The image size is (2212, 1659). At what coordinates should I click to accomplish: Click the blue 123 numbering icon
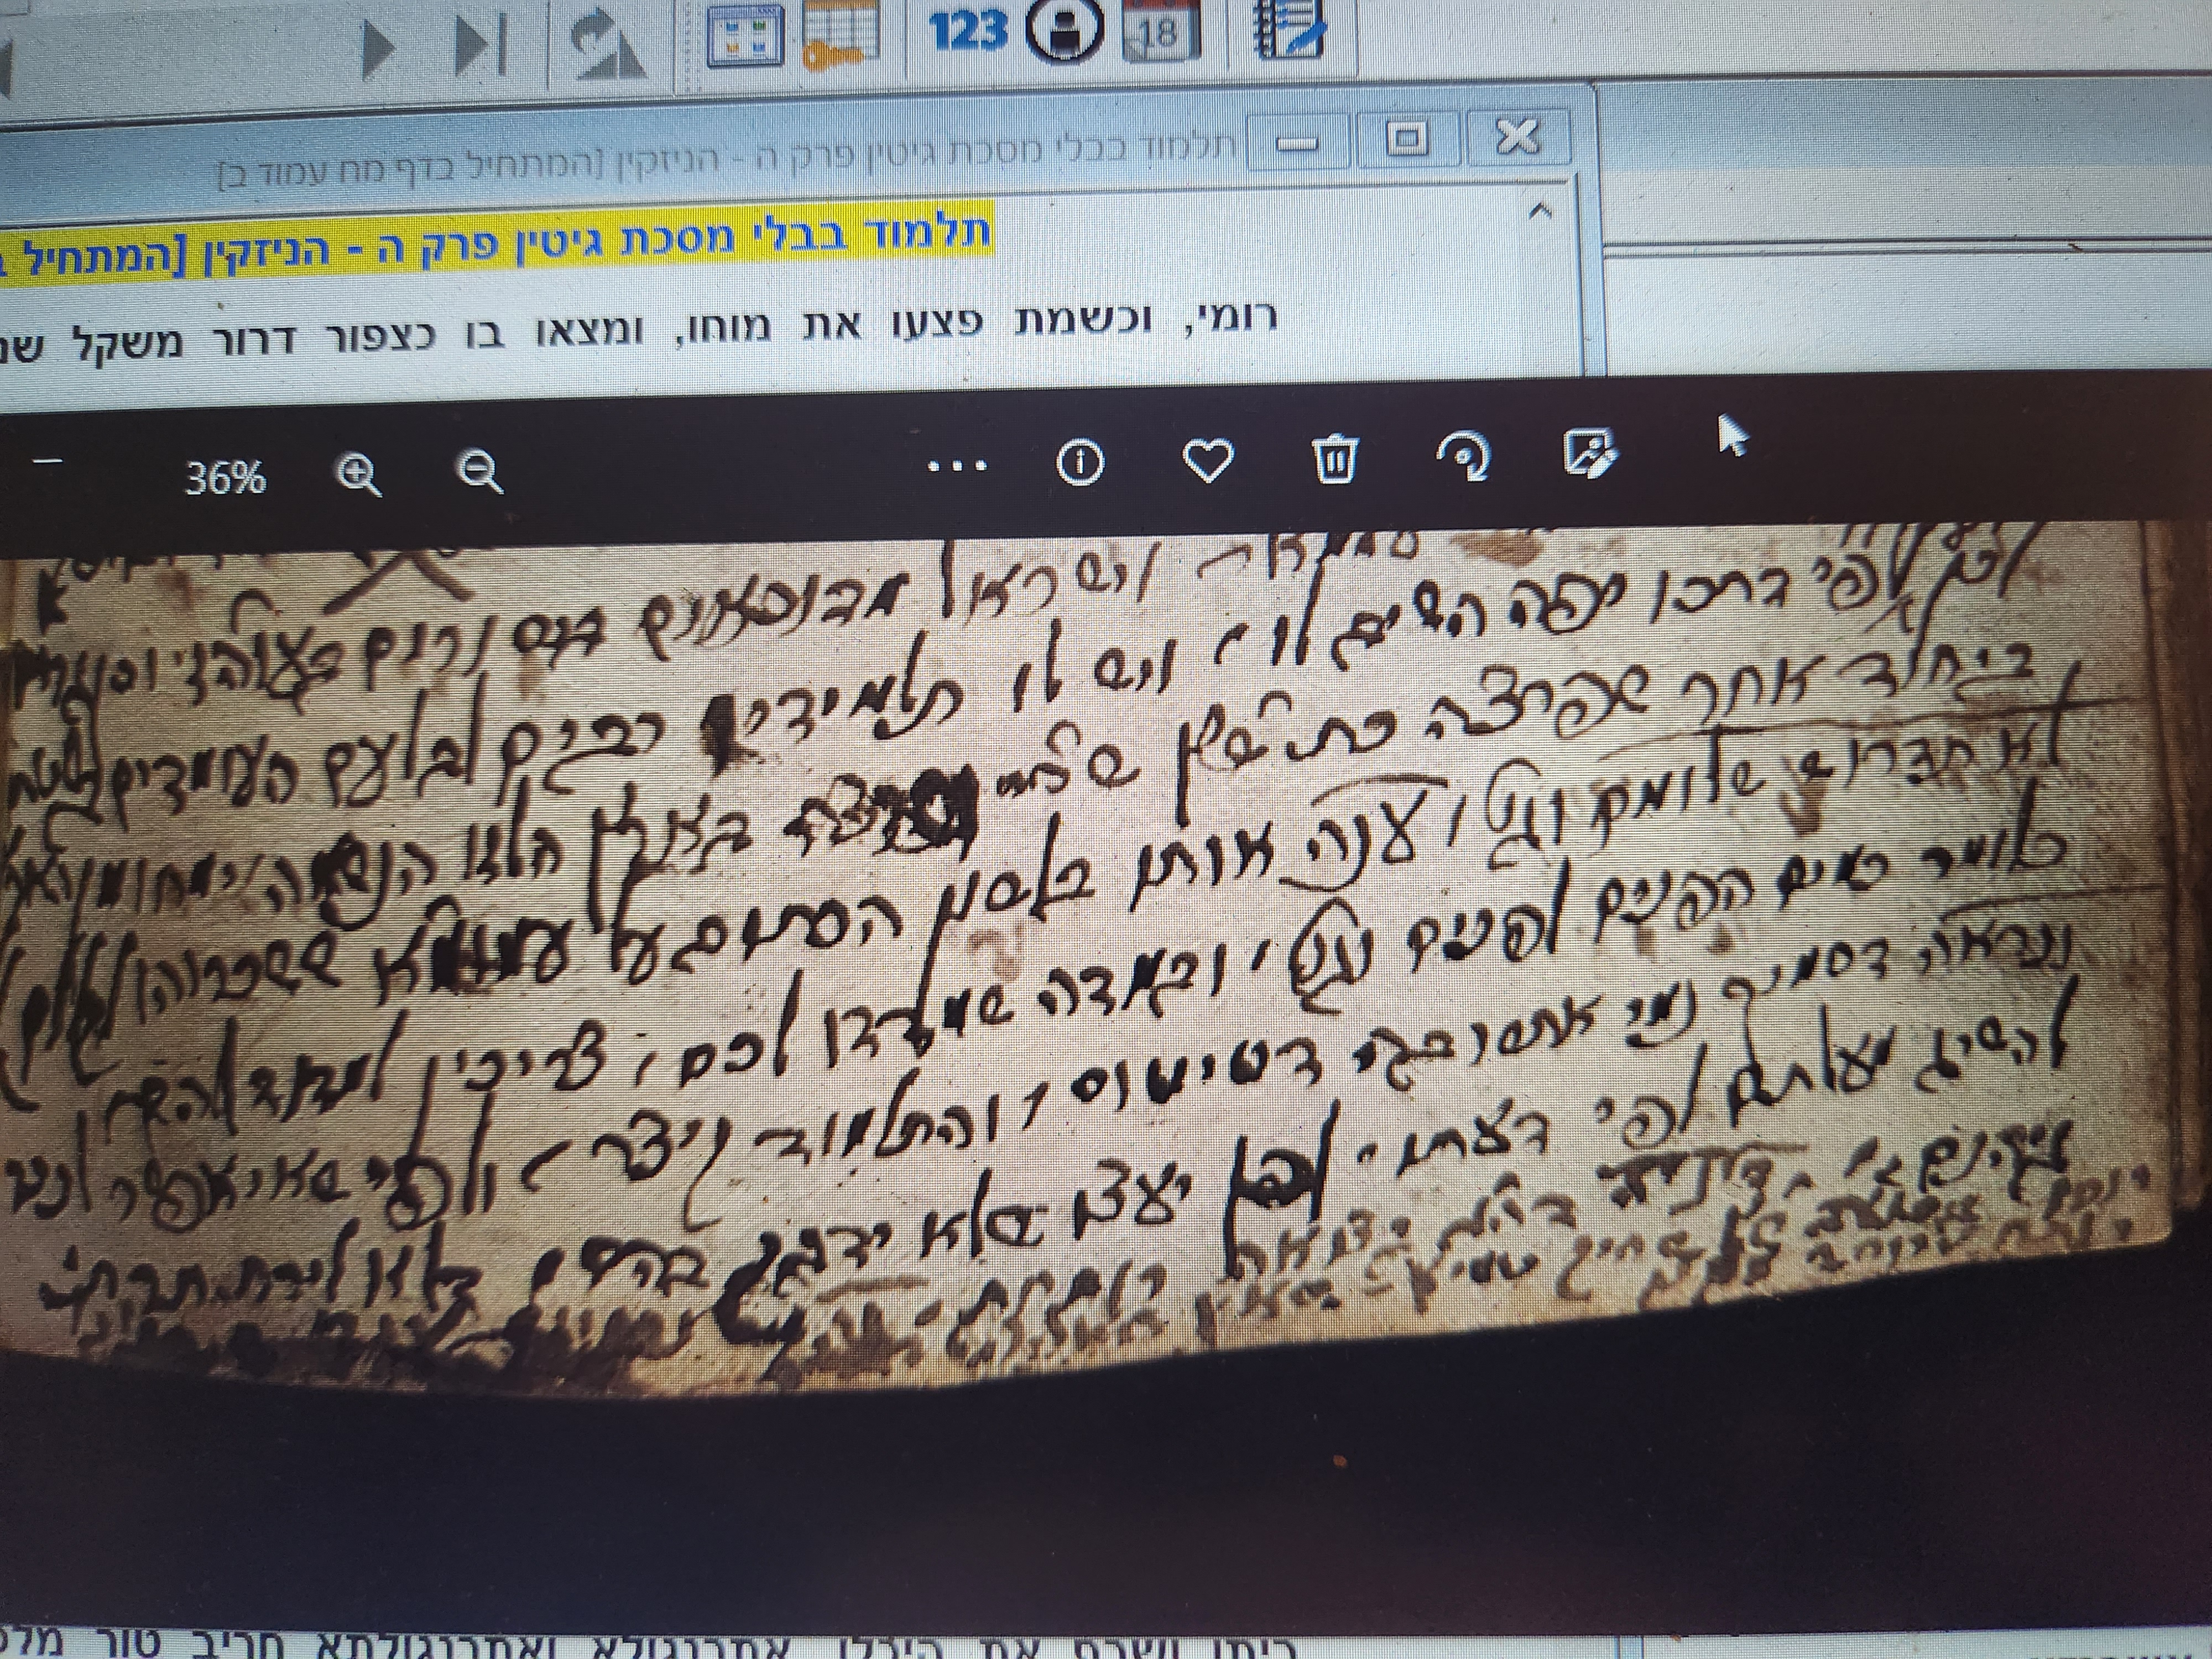[967, 32]
